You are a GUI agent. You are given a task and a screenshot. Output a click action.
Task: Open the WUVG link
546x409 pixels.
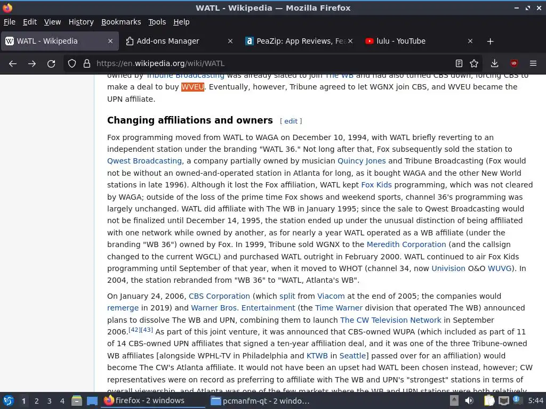(500, 268)
